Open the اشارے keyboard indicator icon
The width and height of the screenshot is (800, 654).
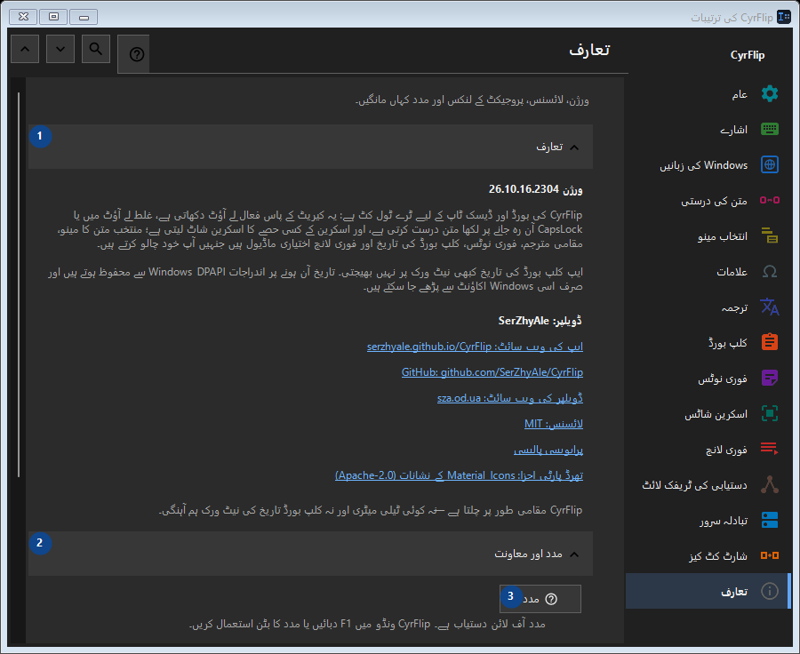coord(770,129)
